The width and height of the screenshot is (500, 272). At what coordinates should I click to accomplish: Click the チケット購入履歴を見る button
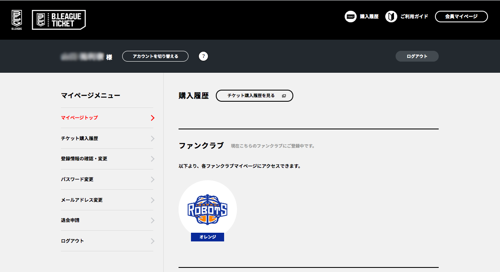(254, 95)
